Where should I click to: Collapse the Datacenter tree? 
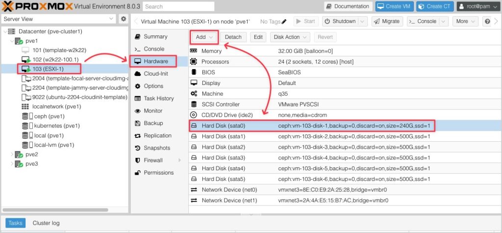[x=5, y=31]
